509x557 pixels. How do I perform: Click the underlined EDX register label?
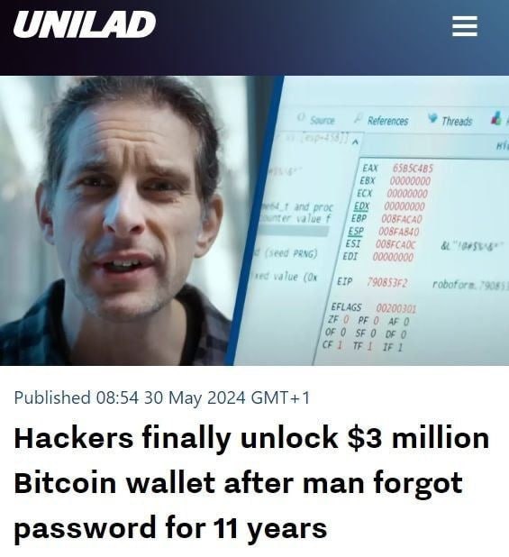pos(362,206)
